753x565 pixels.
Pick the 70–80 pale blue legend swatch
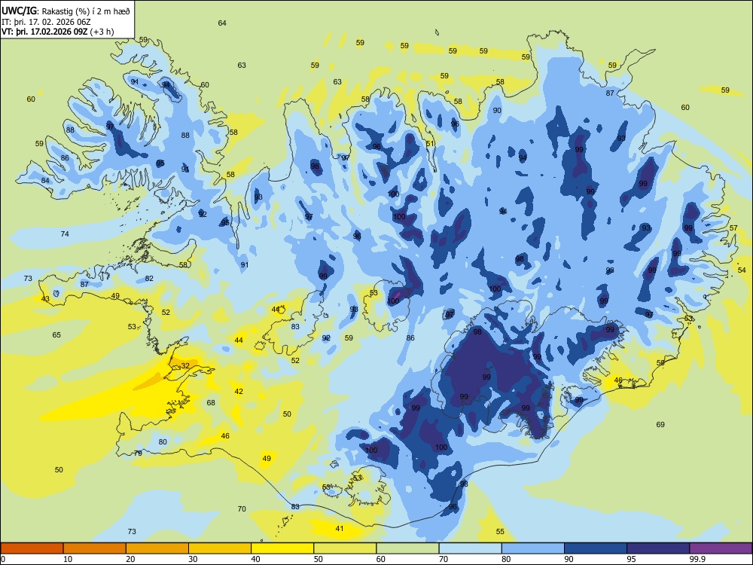click(470, 548)
